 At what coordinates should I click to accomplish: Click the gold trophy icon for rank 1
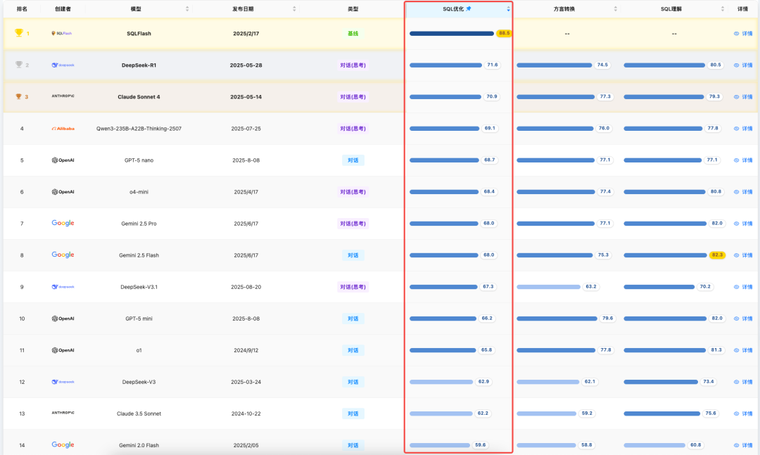tap(19, 33)
